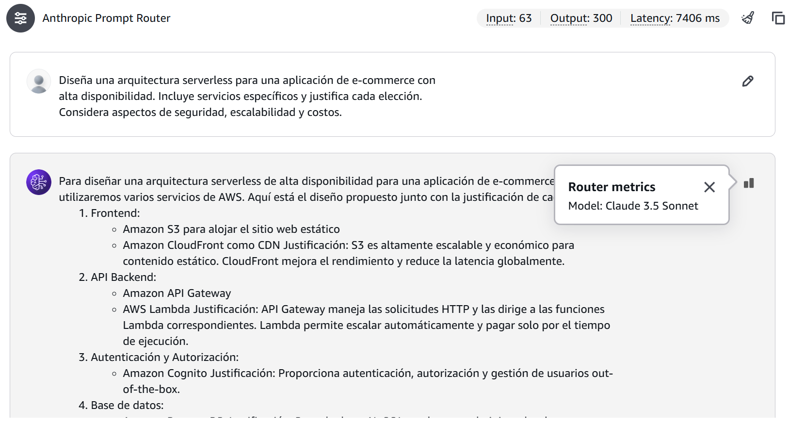
Task: Select the assistant brain avatar icon
Action: coord(39,182)
